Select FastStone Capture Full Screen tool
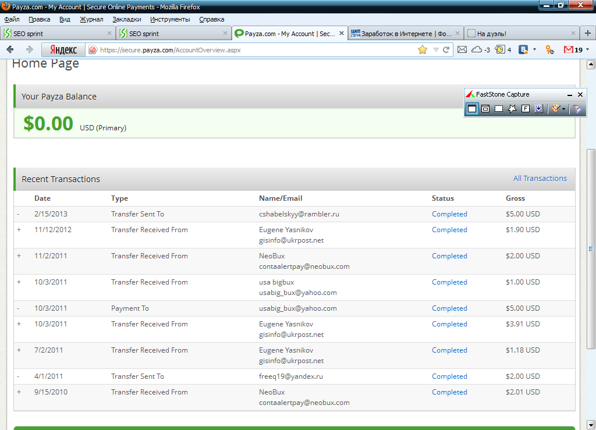596x430 pixels. (526, 109)
